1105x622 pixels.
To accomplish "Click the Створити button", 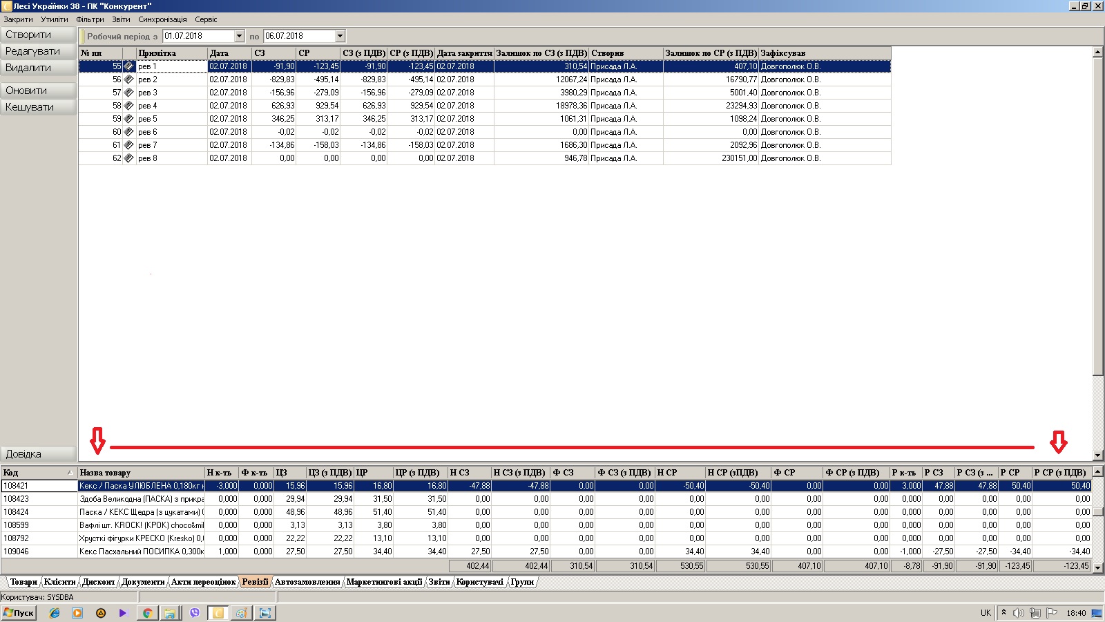I will point(38,35).
